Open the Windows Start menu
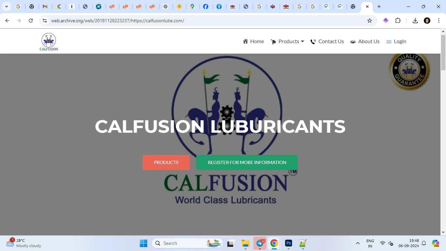 click(x=143, y=243)
